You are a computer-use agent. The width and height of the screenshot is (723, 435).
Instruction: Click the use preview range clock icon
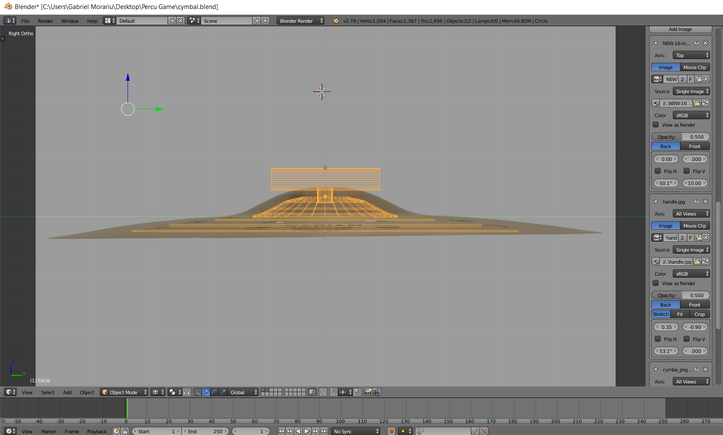pyautogui.click(x=116, y=431)
